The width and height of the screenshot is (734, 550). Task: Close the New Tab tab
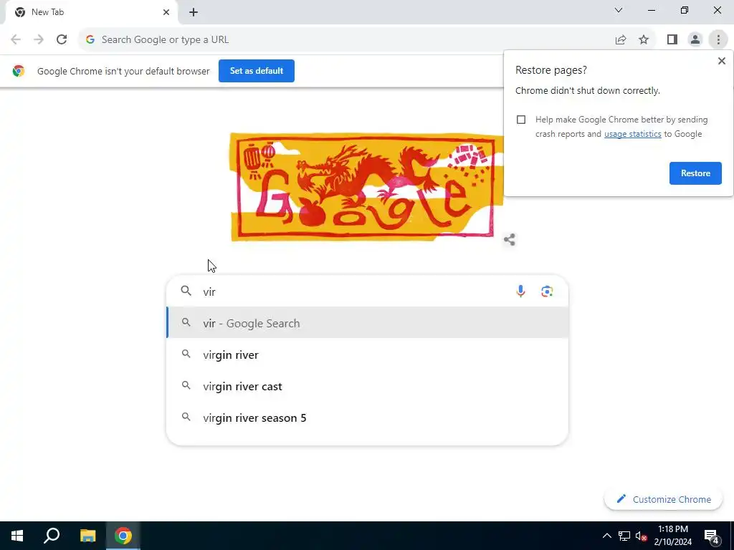[x=166, y=12]
